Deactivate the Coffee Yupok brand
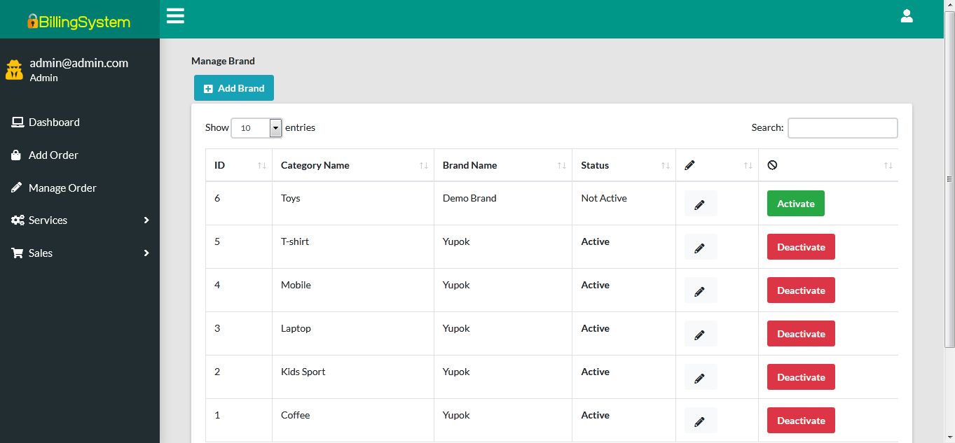The height and width of the screenshot is (443, 955). (x=800, y=420)
